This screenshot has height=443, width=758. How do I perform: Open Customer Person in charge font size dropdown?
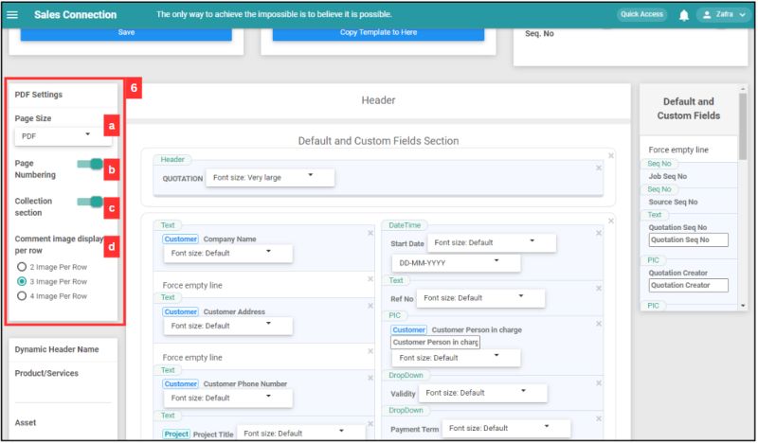click(x=456, y=358)
